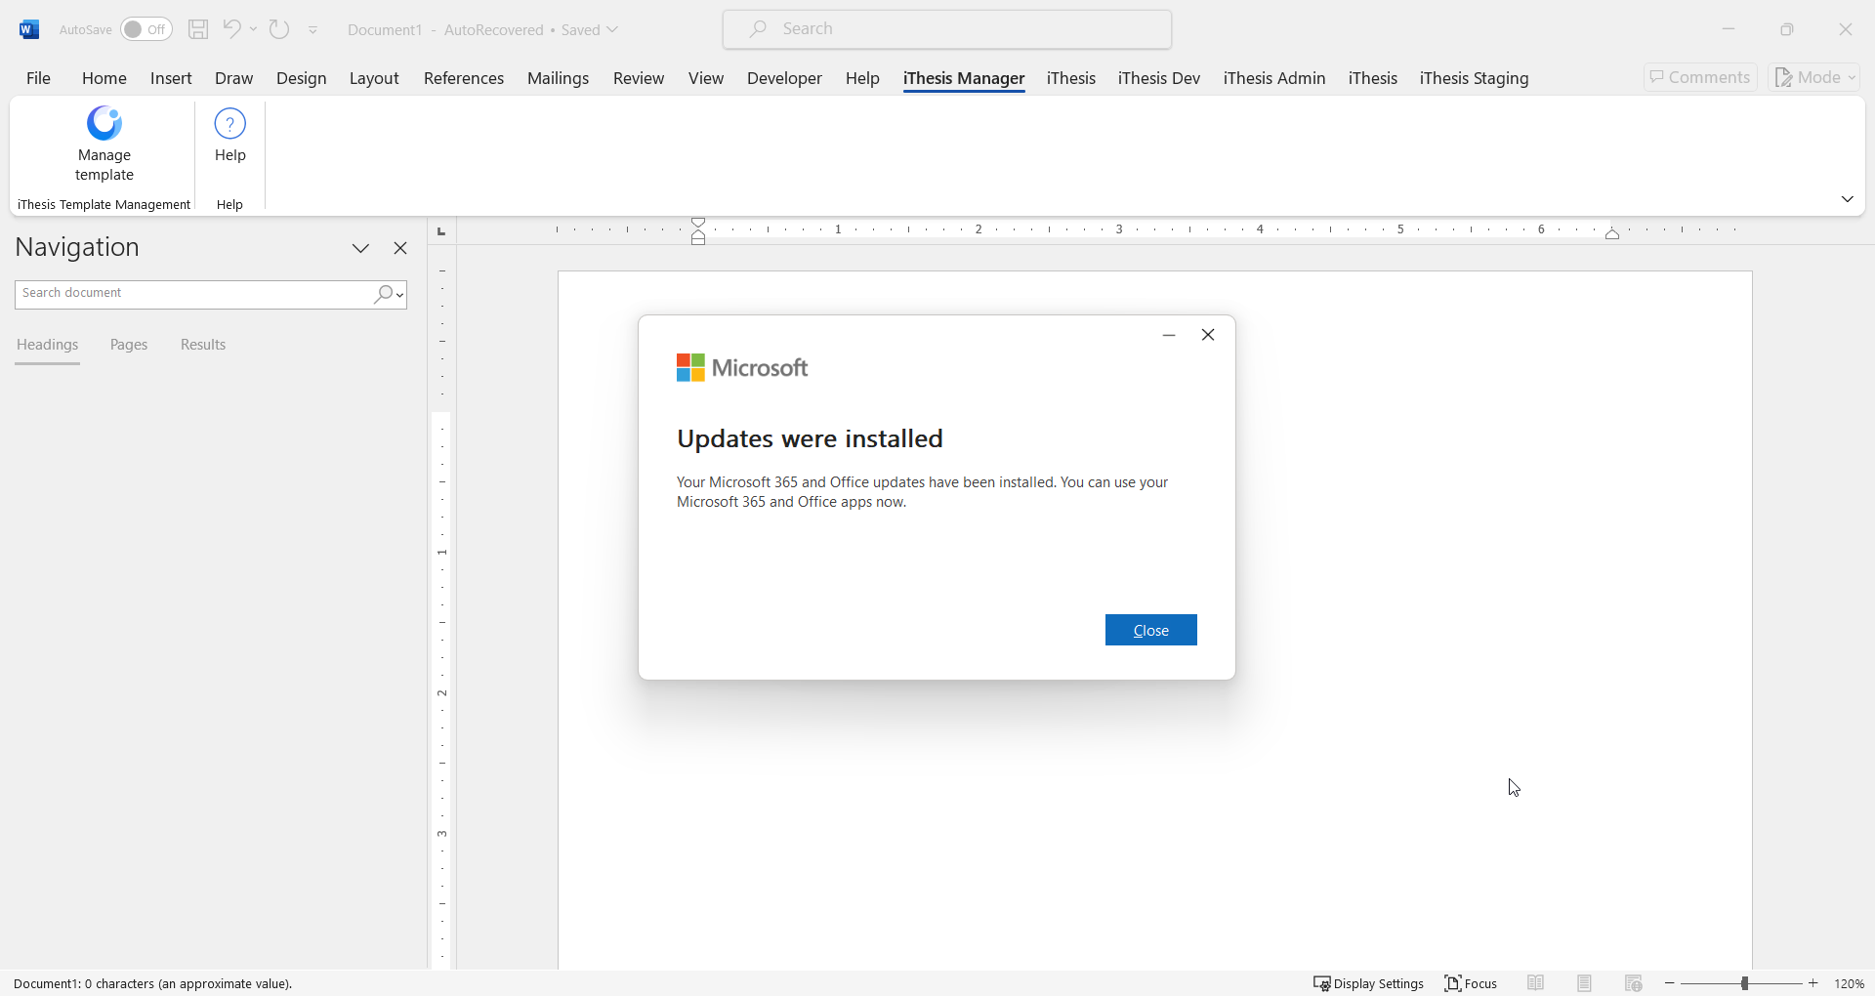
Task: Zoom in using the plus button
Action: click(1813, 983)
